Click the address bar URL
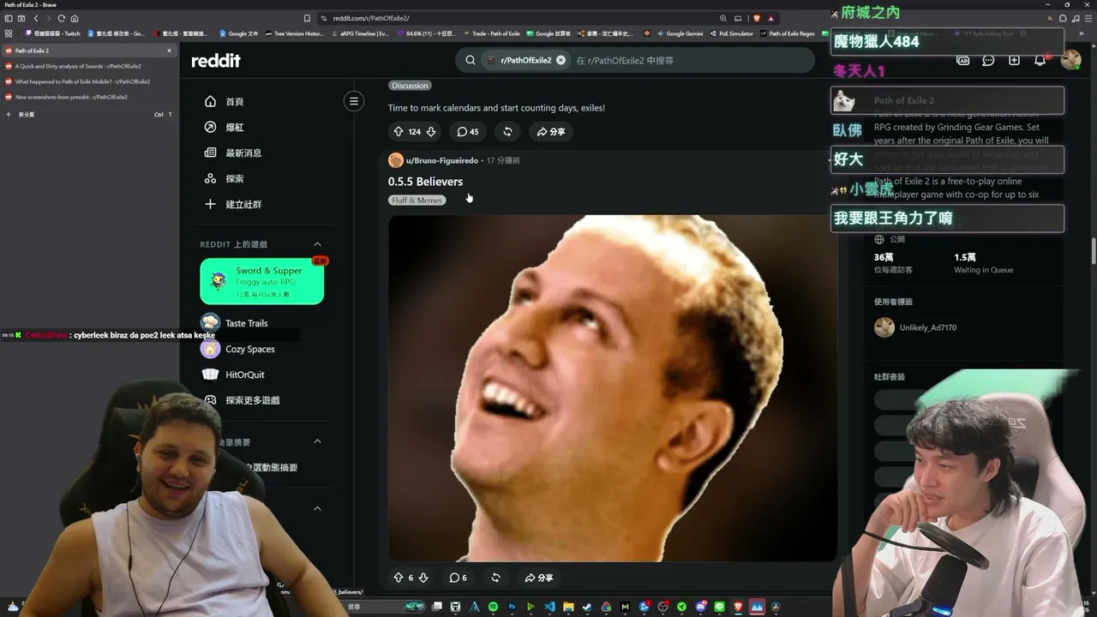Image resolution: width=1097 pixels, height=617 pixels. (x=371, y=18)
